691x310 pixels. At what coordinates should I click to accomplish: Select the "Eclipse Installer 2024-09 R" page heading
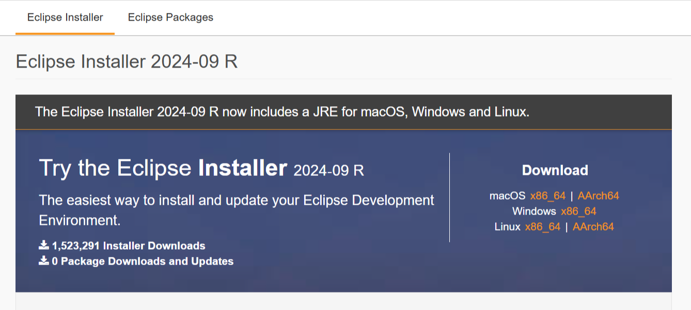pos(127,61)
